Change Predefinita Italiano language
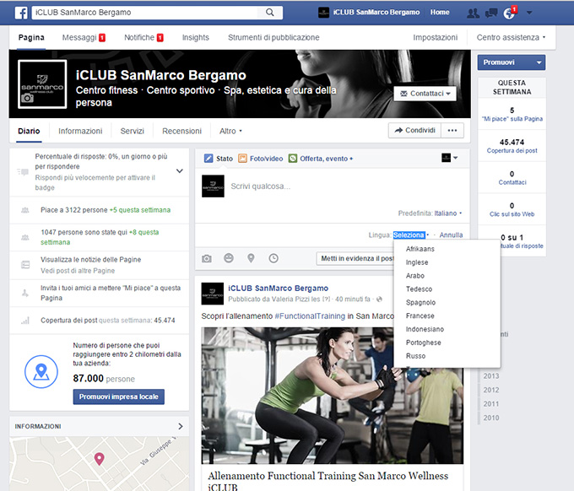 [447, 213]
